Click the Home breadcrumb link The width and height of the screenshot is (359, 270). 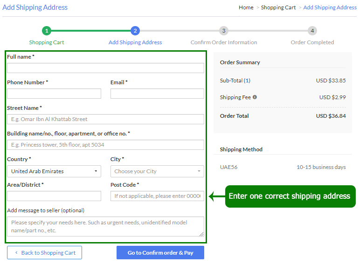point(246,7)
